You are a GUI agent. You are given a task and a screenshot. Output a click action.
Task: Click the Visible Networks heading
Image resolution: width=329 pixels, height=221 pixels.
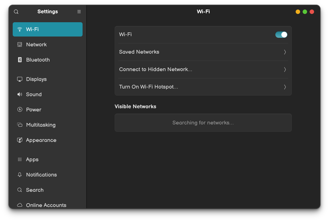pos(135,107)
